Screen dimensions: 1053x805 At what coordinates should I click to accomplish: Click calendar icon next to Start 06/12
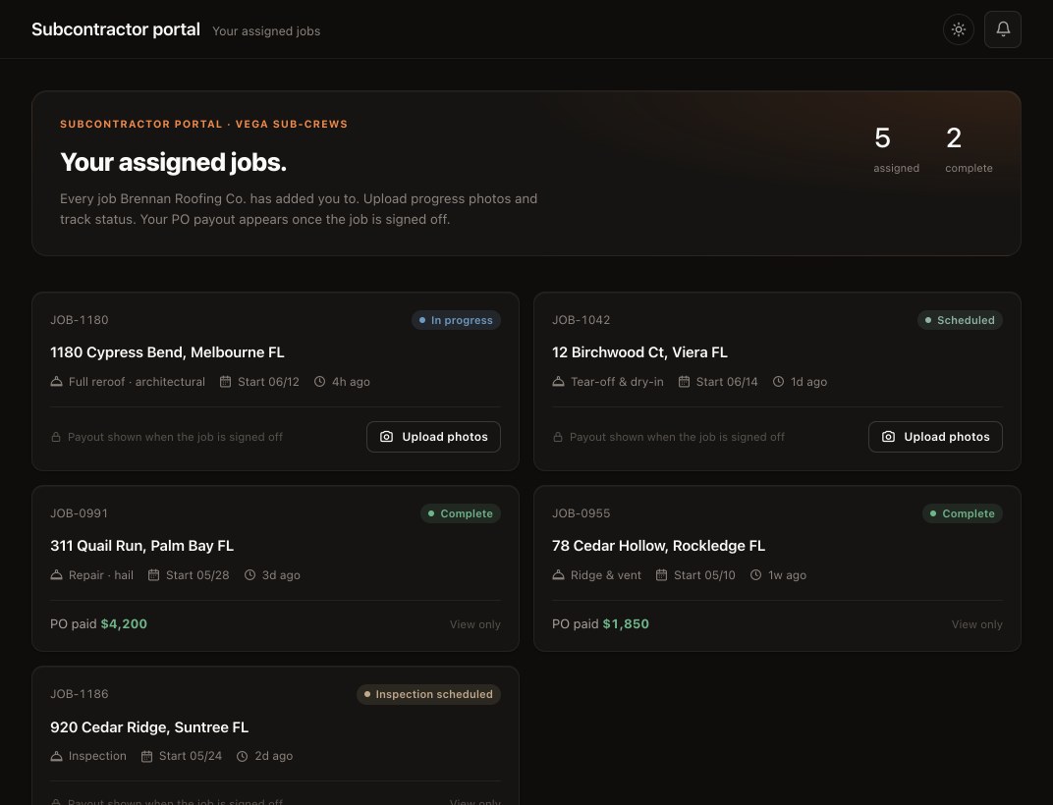click(x=226, y=381)
